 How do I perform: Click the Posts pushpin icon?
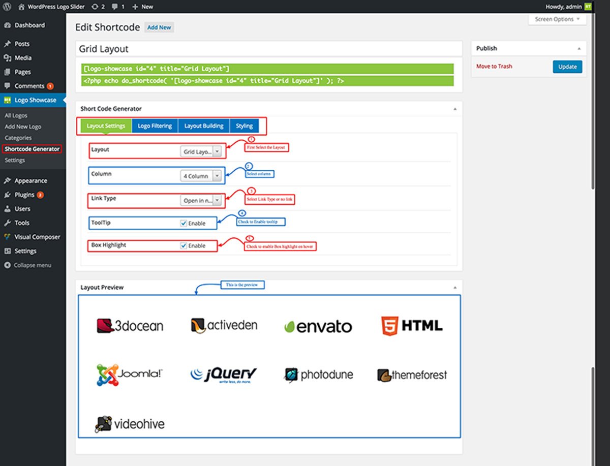click(8, 44)
